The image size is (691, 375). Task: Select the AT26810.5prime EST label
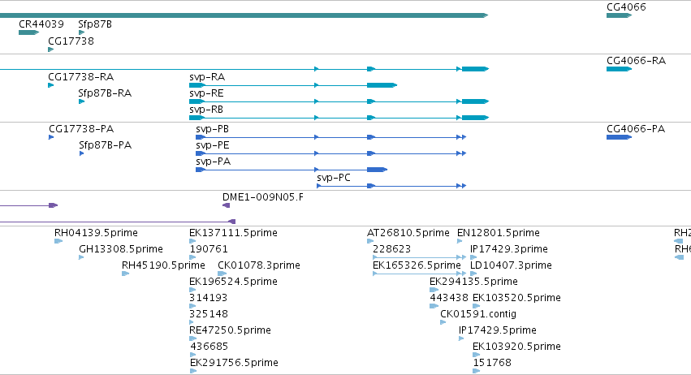pyautogui.click(x=408, y=233)
